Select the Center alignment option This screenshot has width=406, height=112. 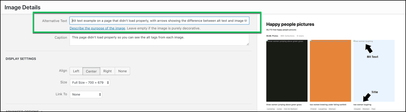point(91,71)
